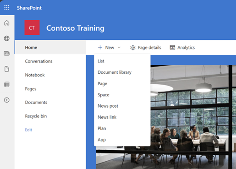Screen dimensions: 236x169
Task: Click the Page details gear icon
Action: [x=133, y=48]
